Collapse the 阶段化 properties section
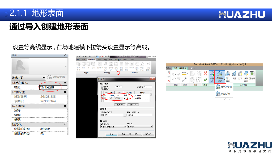The height and width of the screenshot is (153, 272). [x=65, y=124]
